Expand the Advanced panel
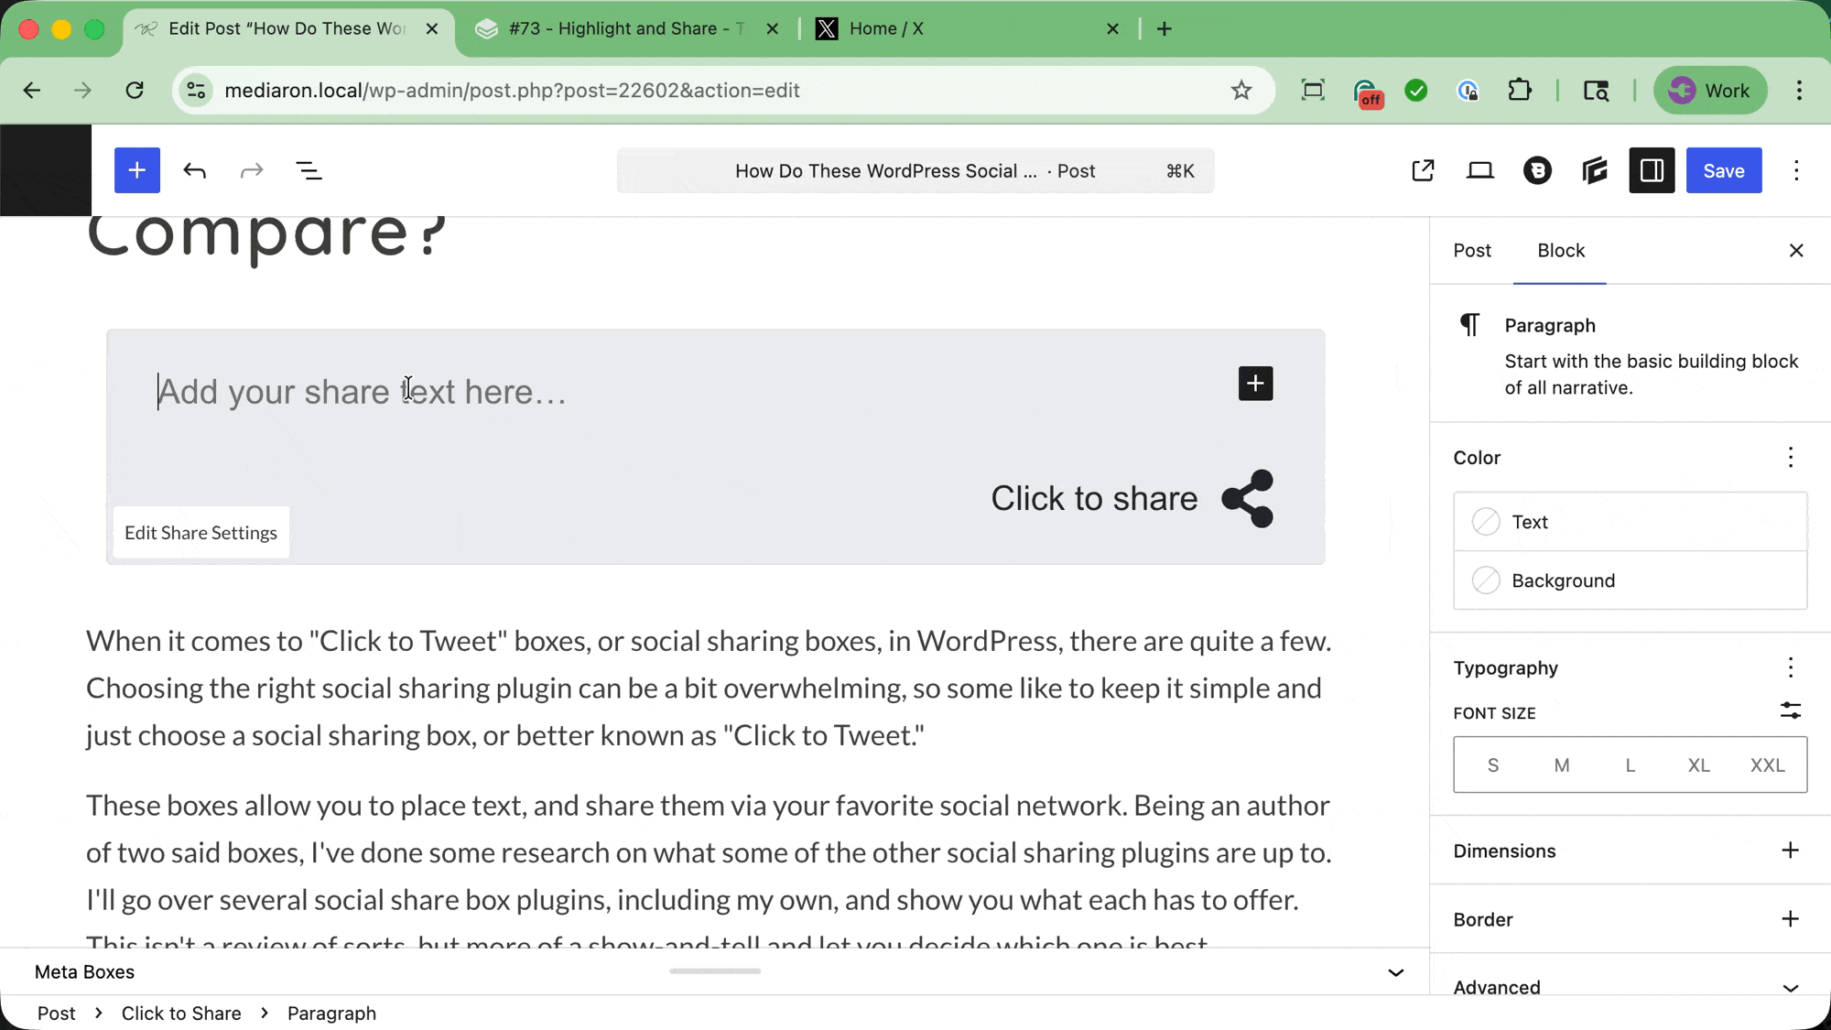This screenshot has width=1831, height=1030. point(1631,987)
